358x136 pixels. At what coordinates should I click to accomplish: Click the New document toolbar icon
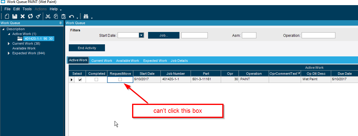click(x=7, y=16)
